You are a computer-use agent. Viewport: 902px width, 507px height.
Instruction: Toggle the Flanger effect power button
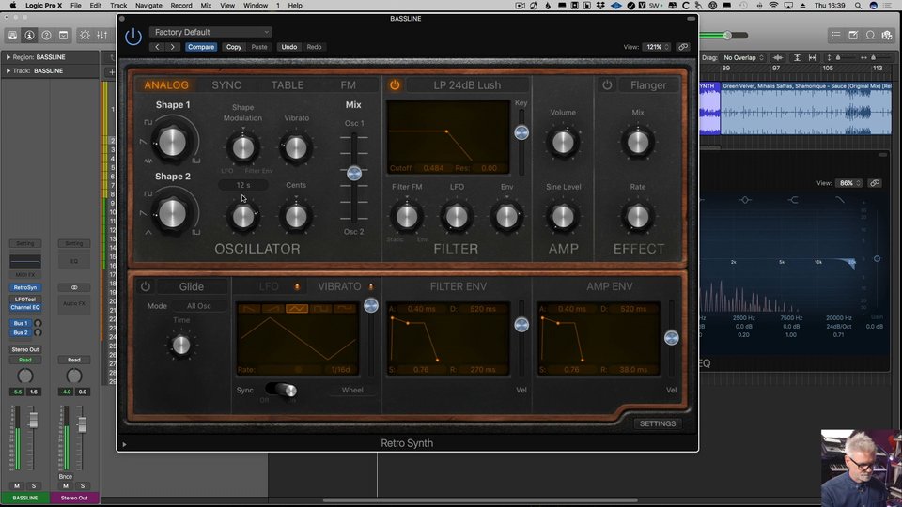point(607,85)
